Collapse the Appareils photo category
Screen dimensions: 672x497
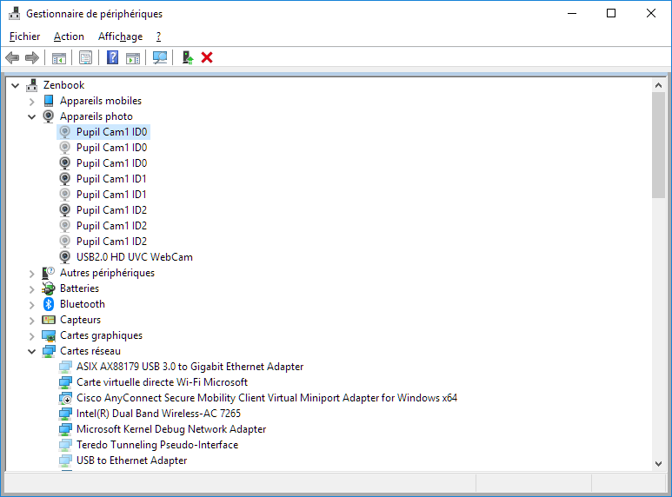click(31, 116)
